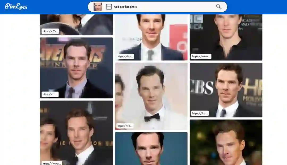The image size is (287, 165).
Task: Open the https://i.d... link on bow tie photo
Action: tap(125, 126)
